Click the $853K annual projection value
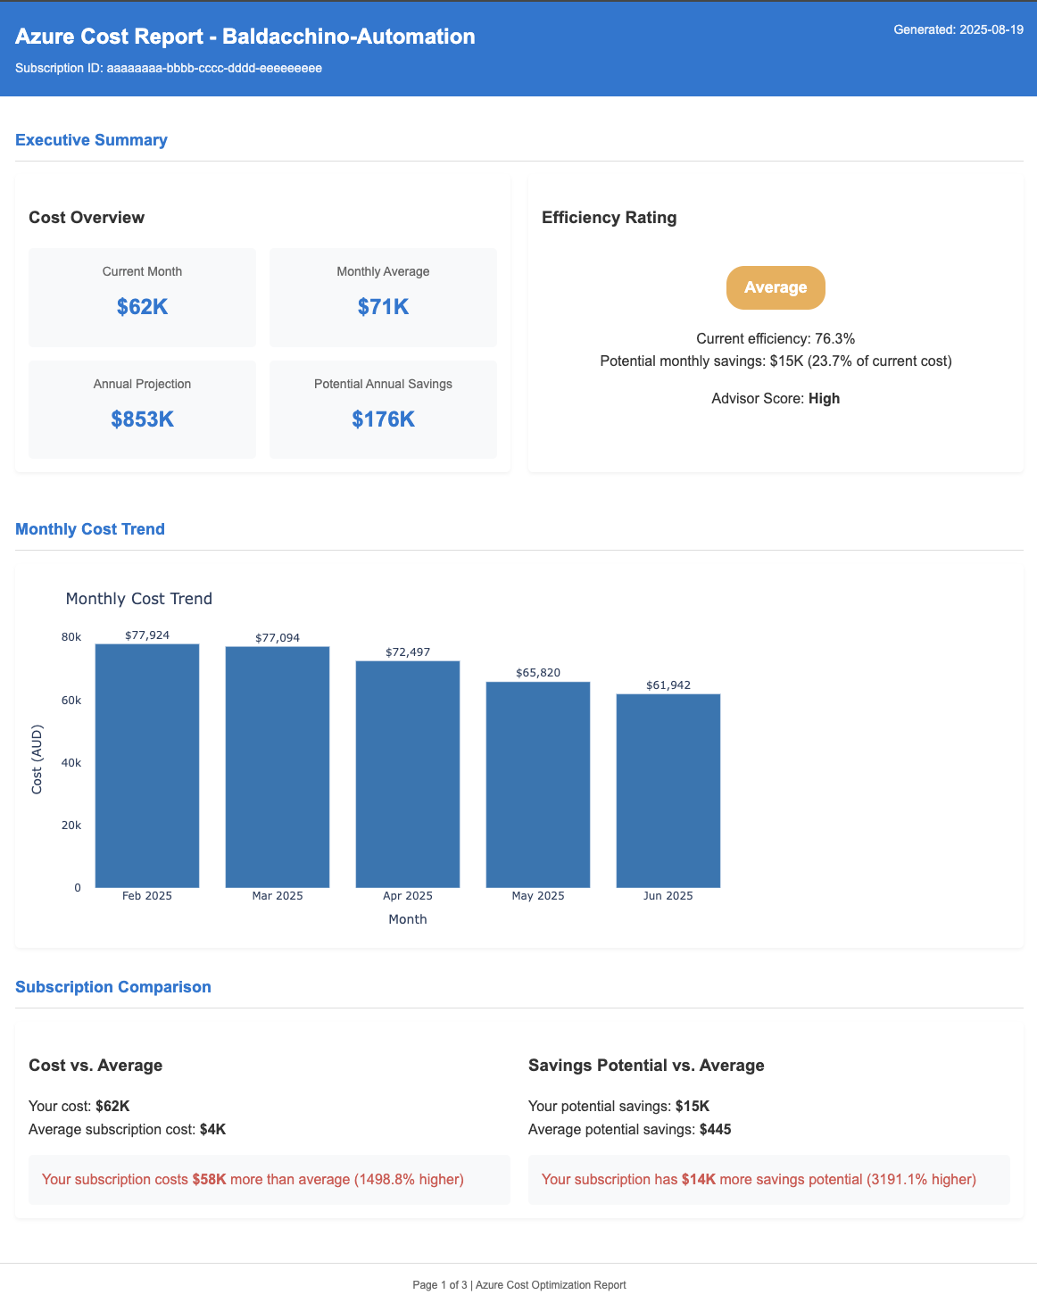Viewport: 1037px width, 1303px height. click(142, 419)
